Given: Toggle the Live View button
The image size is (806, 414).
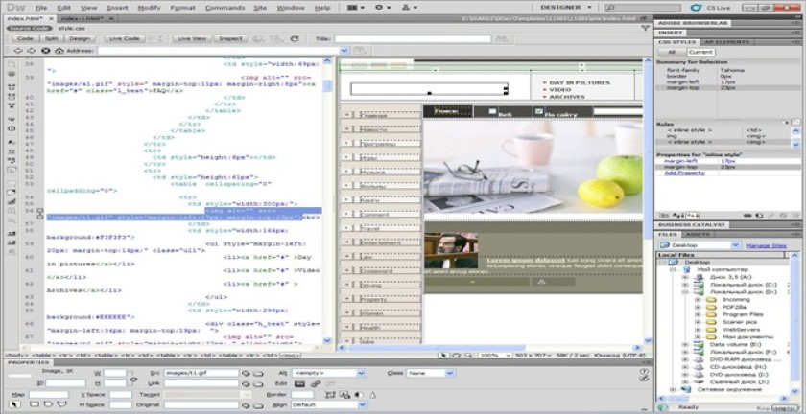Looking at the screenshot, I should point(192,38).
